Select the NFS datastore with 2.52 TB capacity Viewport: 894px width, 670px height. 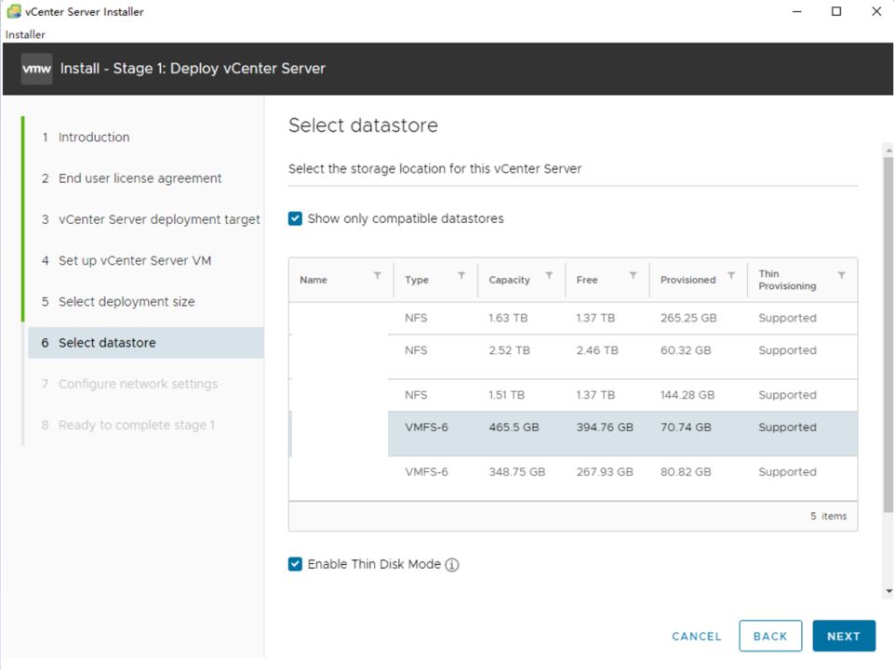coord(573,357)
